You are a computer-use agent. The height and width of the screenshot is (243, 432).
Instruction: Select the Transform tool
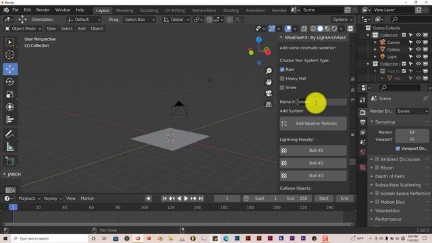point(10,107)
